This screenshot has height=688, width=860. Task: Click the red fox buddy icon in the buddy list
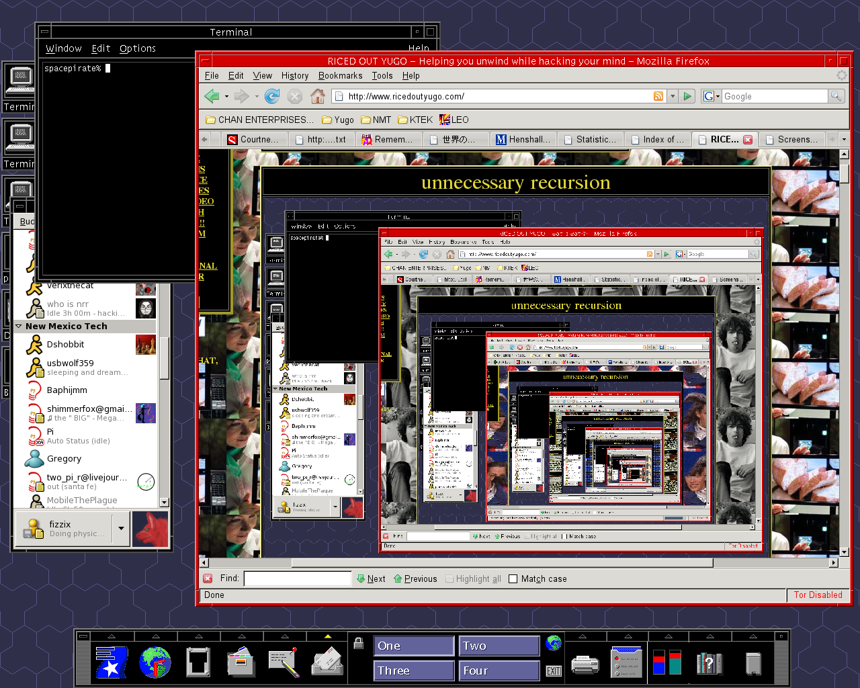150,529
